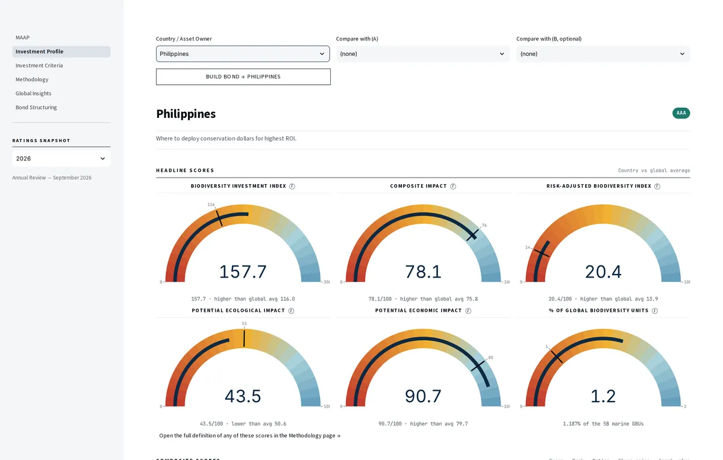Open info icon beside Composite Impact
The height and width of the screenshot is (460, 723).
[x=453, y=186]
